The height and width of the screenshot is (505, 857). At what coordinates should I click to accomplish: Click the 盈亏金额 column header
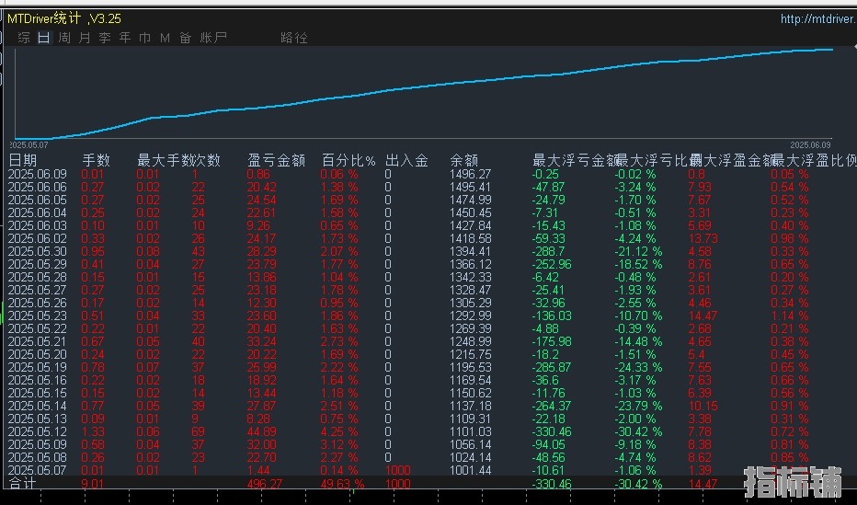pyautogui.click(x=276, y=160)
